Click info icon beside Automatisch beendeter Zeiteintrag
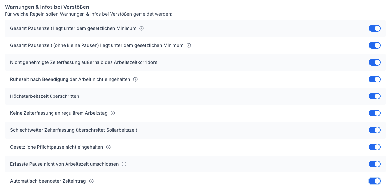 coord(91,181)
